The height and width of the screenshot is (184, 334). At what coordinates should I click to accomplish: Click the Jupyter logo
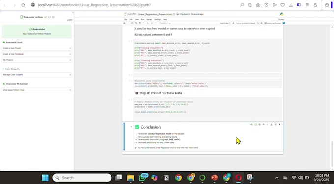pyautogui.click(x=130, y=14)
